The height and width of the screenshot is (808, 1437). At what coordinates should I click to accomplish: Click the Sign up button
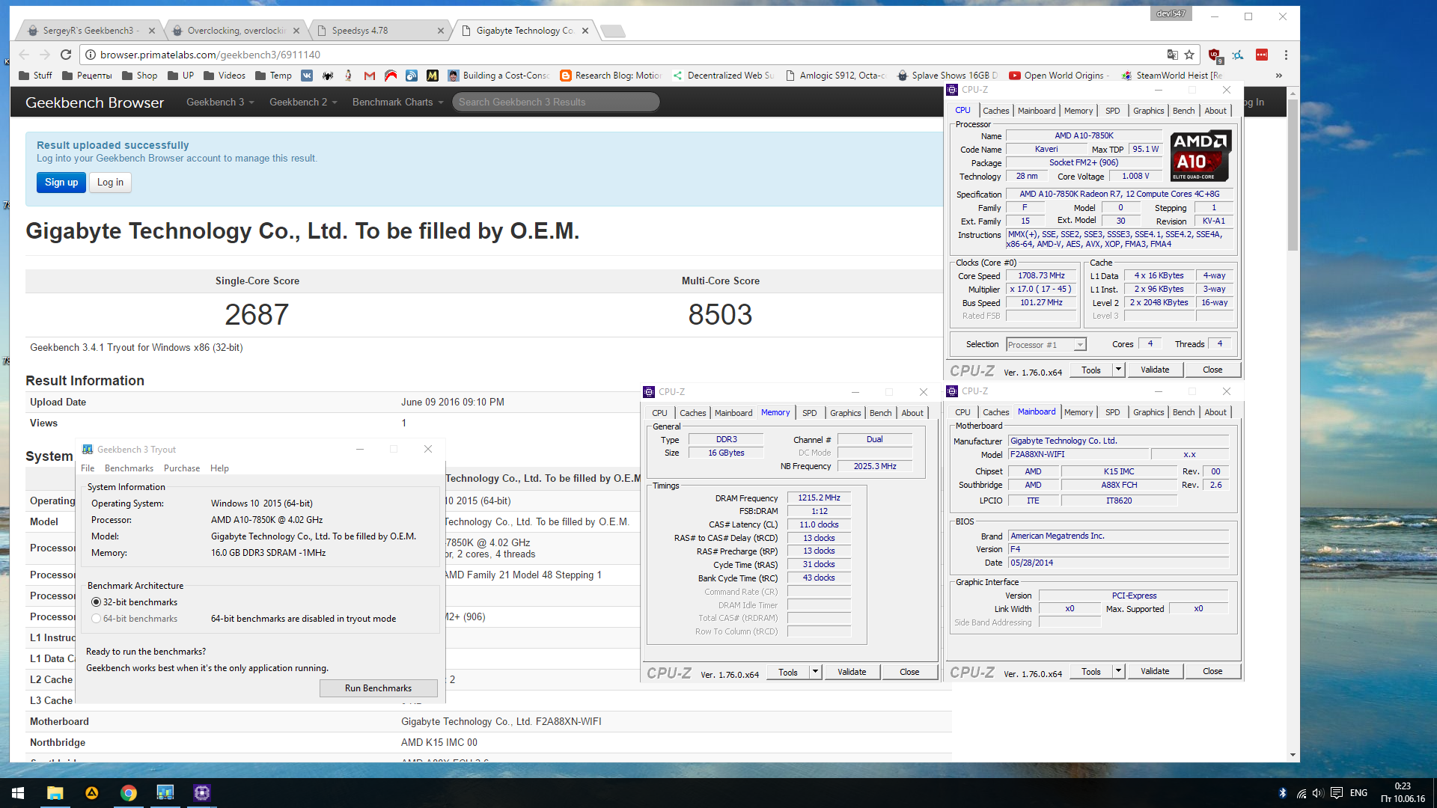61,183
